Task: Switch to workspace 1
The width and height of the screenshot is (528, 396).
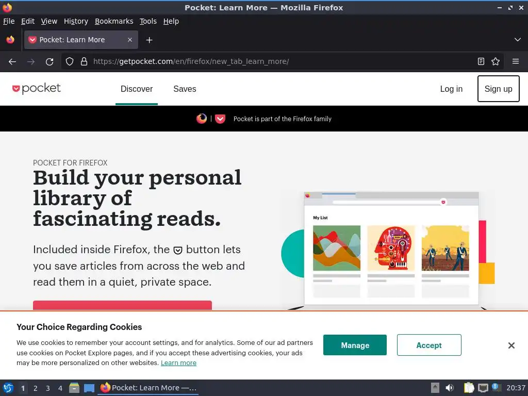Action: pyautogui.click(x=23, y=388)
